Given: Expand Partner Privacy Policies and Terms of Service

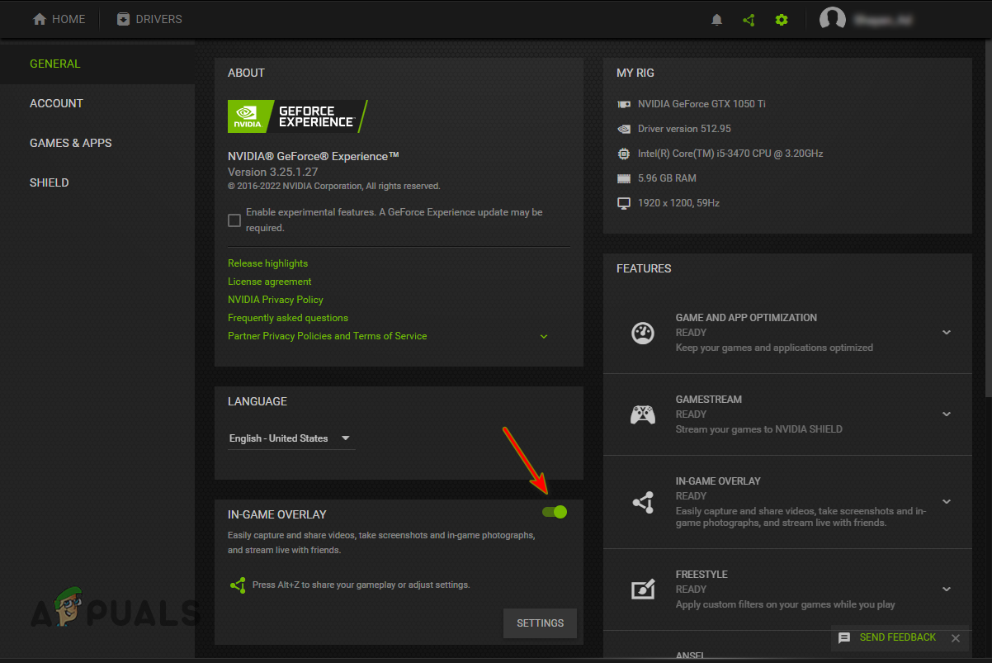Looking at the screenshot, I should click(x=543, y=336).
